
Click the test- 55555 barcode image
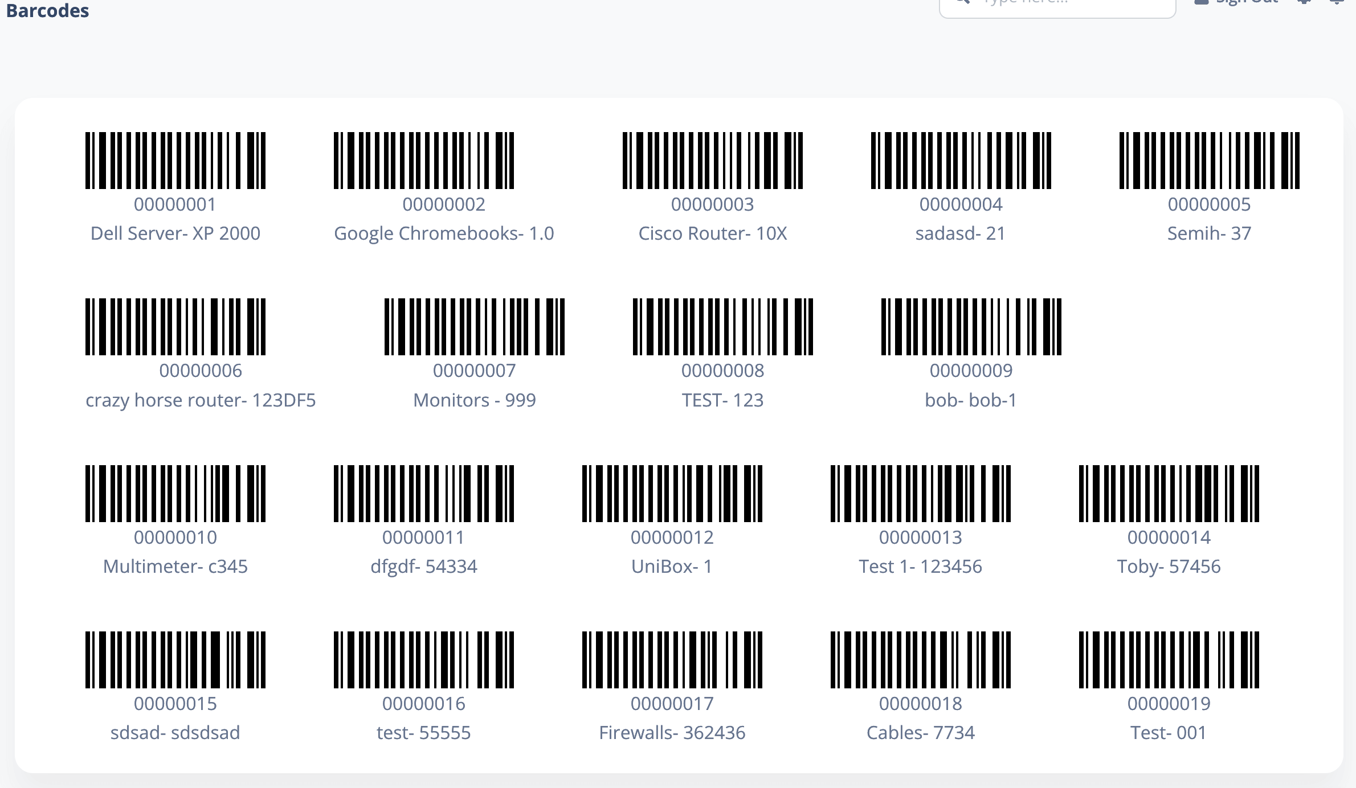424,660
